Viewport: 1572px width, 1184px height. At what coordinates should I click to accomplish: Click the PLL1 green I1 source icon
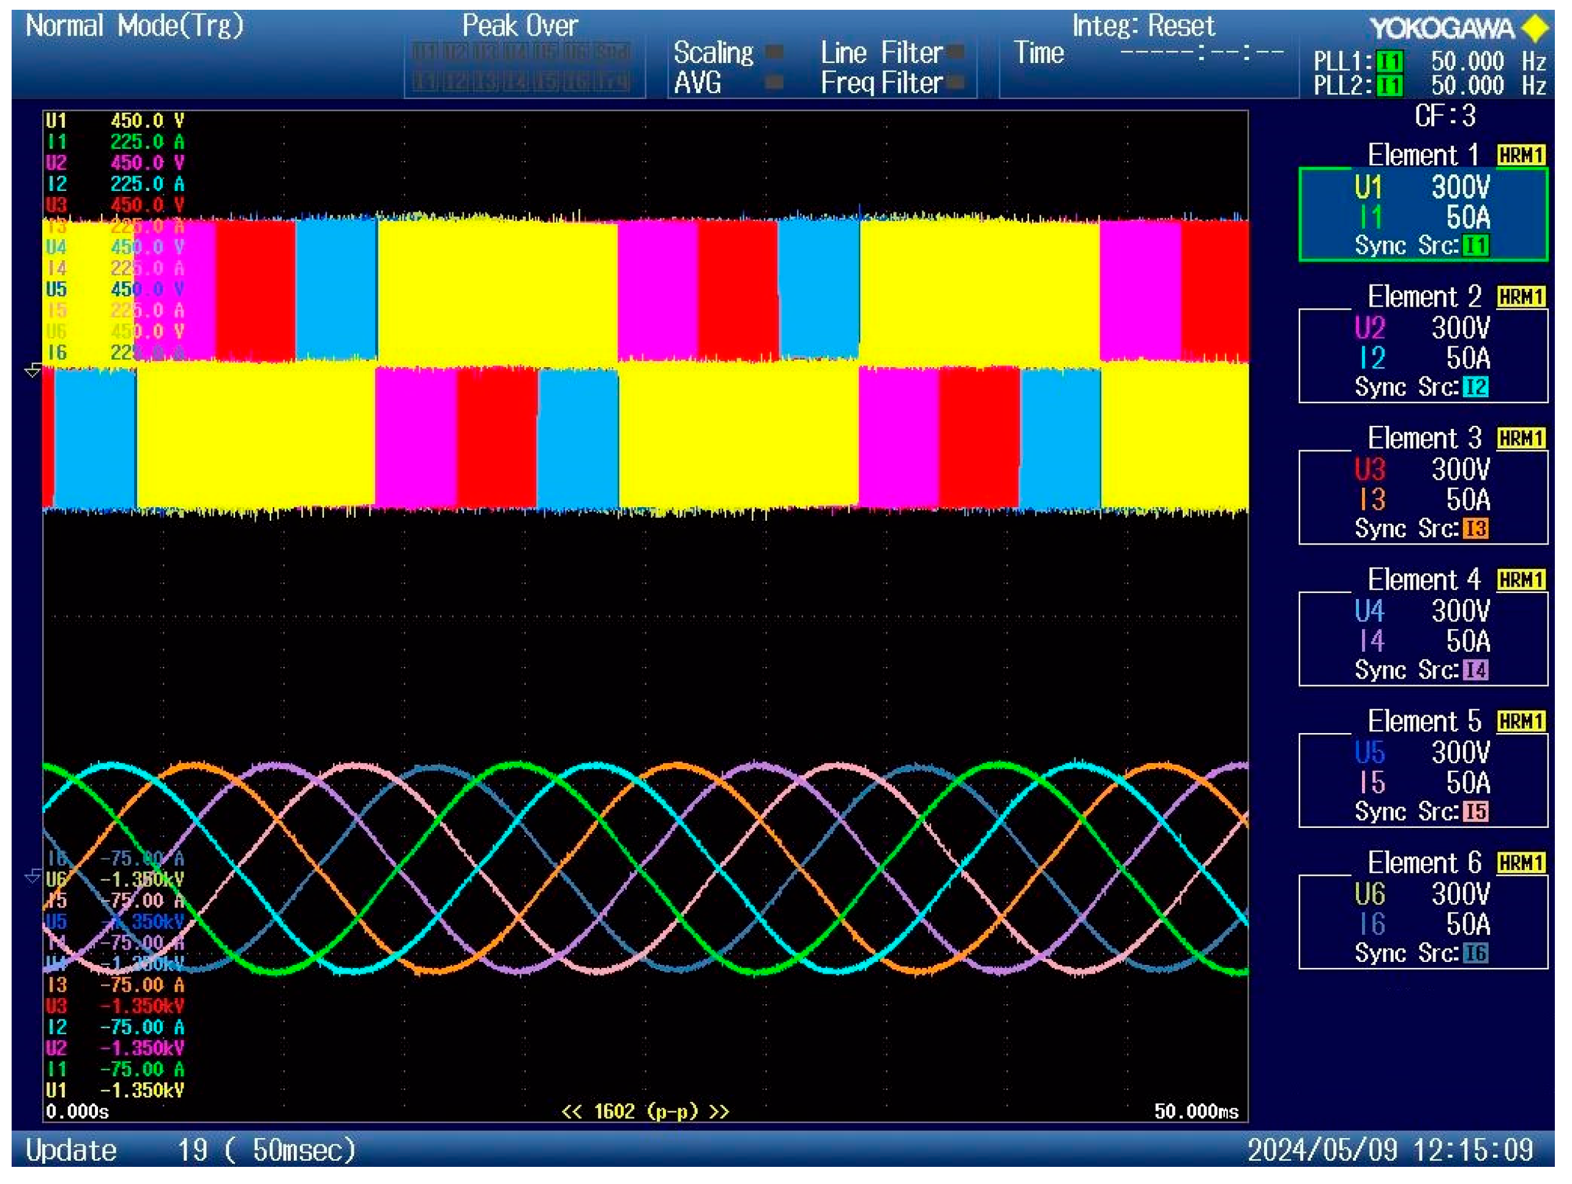click(1390, 62)
